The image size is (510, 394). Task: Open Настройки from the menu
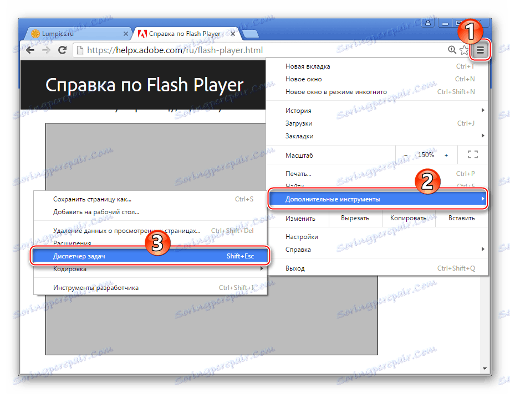pos(378,237)
